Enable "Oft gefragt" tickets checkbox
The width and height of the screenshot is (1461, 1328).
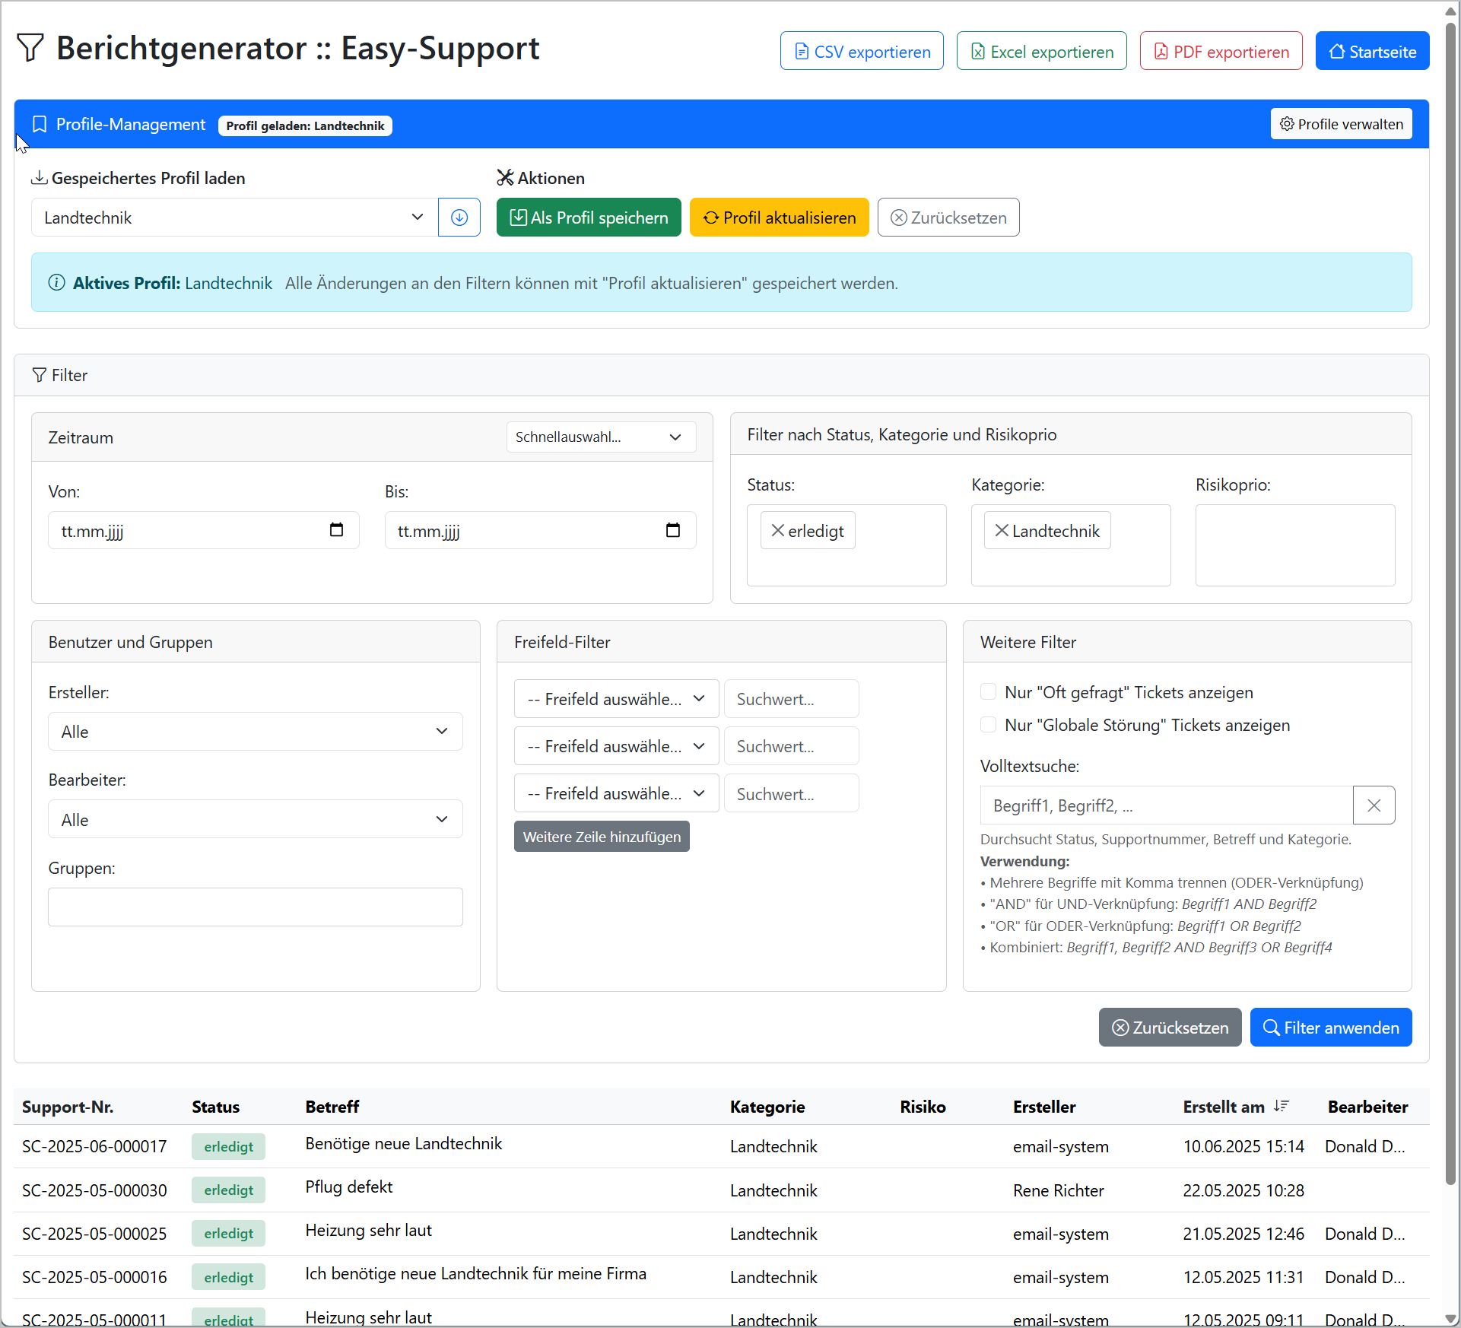(x=988, y=692)
